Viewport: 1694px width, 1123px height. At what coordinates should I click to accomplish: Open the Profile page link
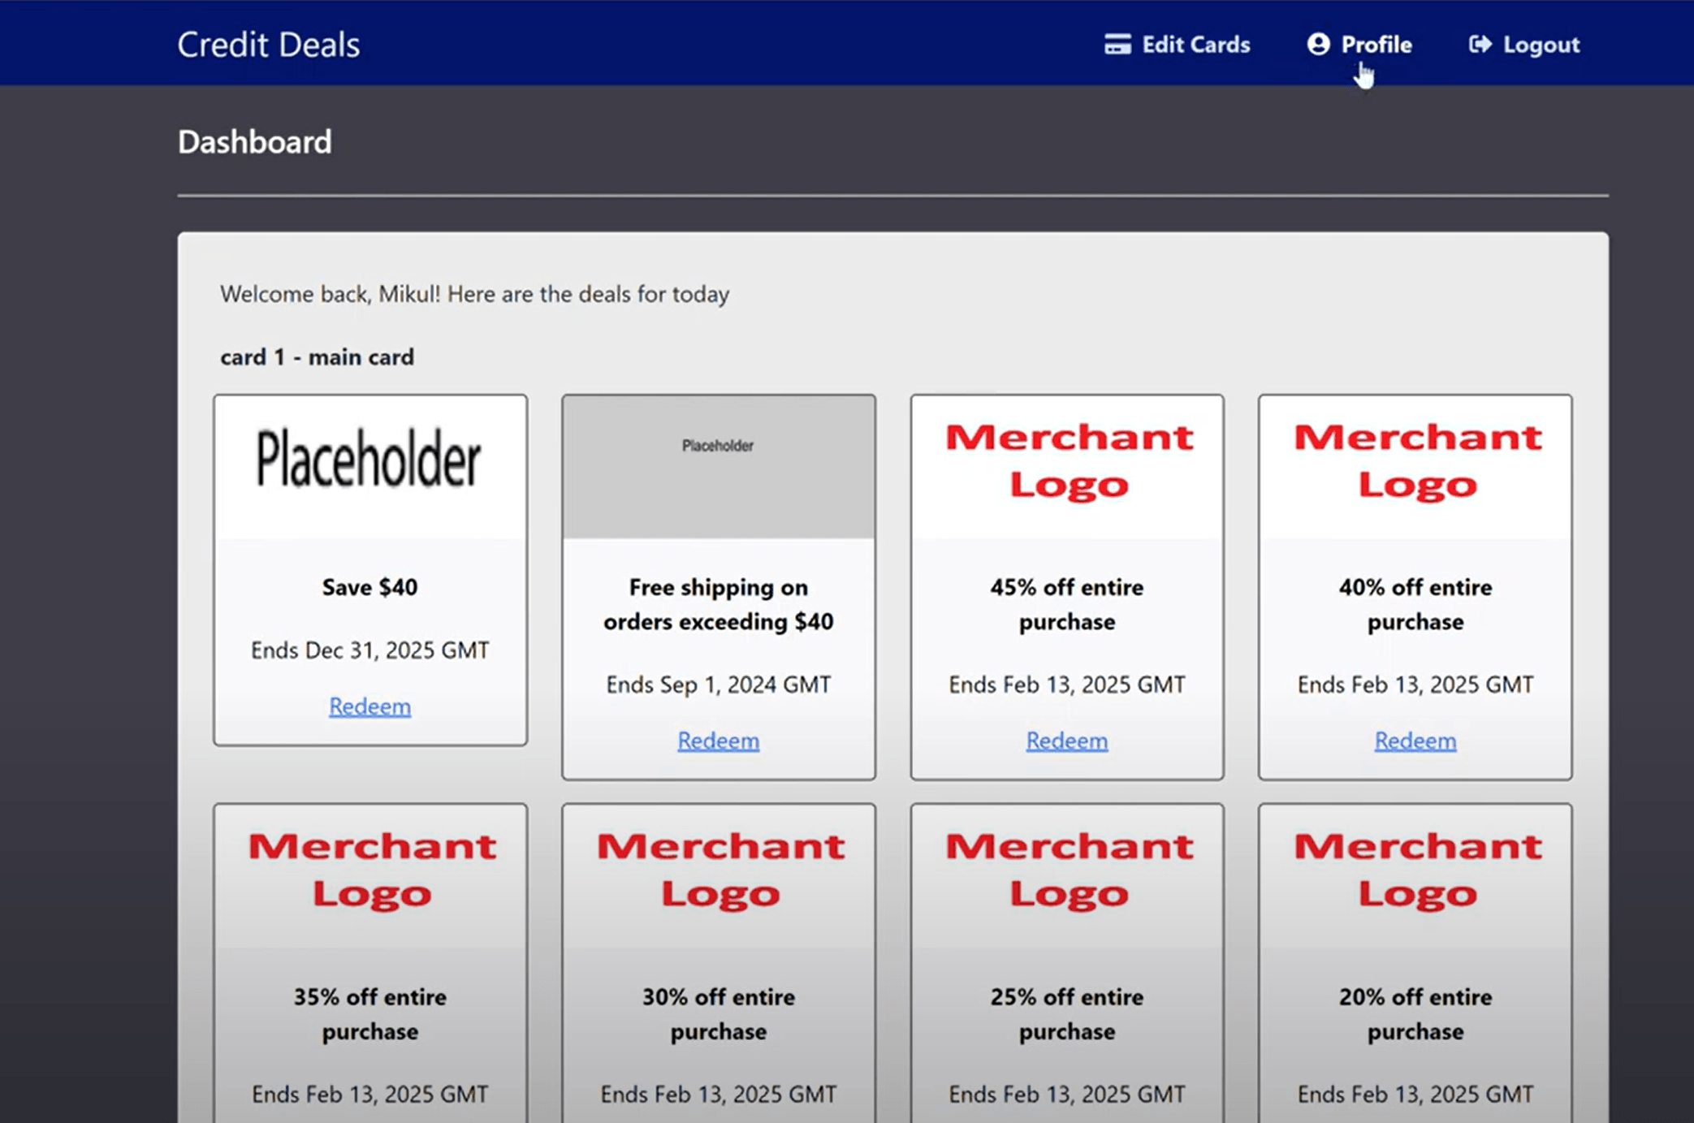point(1376,44)
